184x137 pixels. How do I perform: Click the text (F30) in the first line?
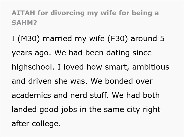118,39
